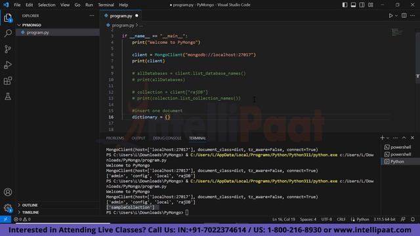Change end of line sequence CRLF
This screenshot has height=236, width=420.
[x=341, y=219]
